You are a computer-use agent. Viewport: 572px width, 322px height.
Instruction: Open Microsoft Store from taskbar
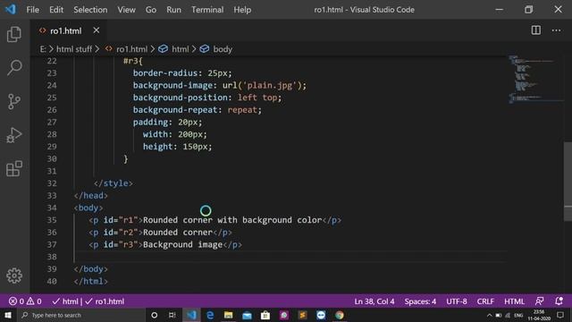point(265,315)
